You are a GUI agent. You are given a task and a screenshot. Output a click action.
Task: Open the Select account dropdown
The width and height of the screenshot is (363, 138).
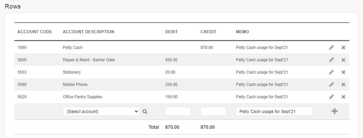101,111
